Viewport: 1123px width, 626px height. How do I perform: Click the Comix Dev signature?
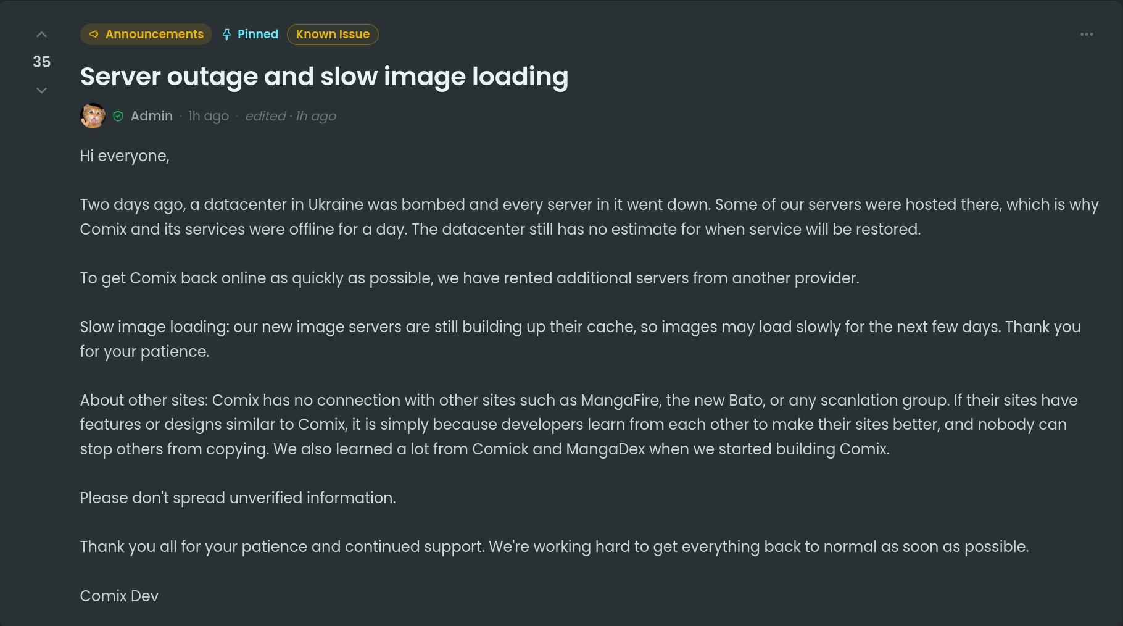click(x=119, y=596)
